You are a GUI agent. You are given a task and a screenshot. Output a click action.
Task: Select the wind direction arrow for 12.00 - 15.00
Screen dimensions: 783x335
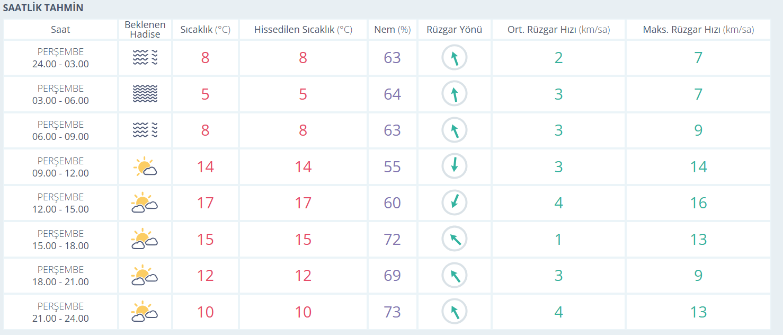pos(454,203)
